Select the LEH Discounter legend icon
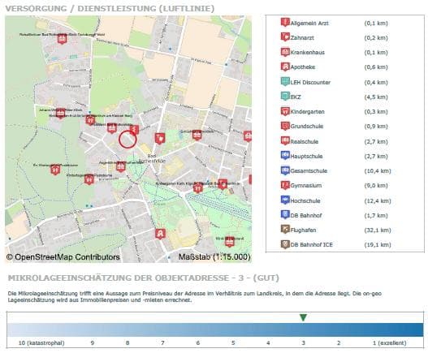 pyautogui.click(x=285, y=82)
